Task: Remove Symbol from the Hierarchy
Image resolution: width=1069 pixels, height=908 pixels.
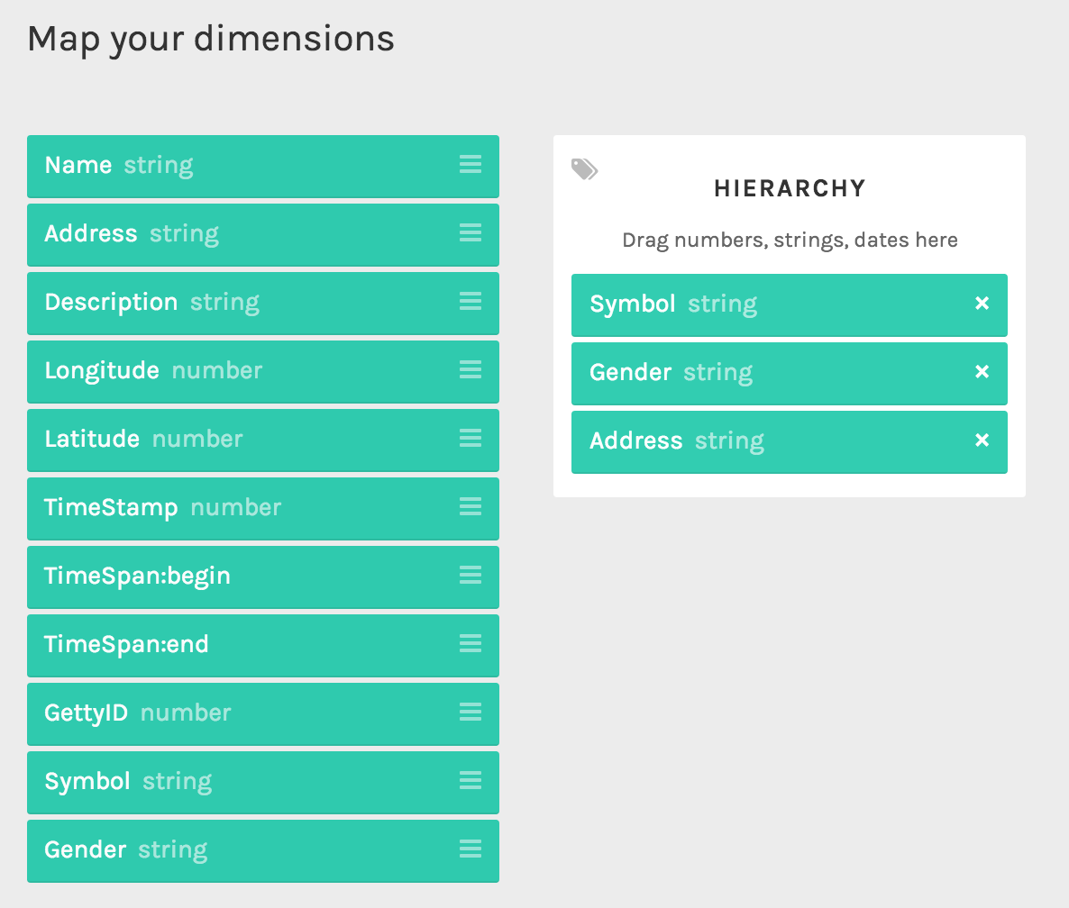Action: coord(982,304)
